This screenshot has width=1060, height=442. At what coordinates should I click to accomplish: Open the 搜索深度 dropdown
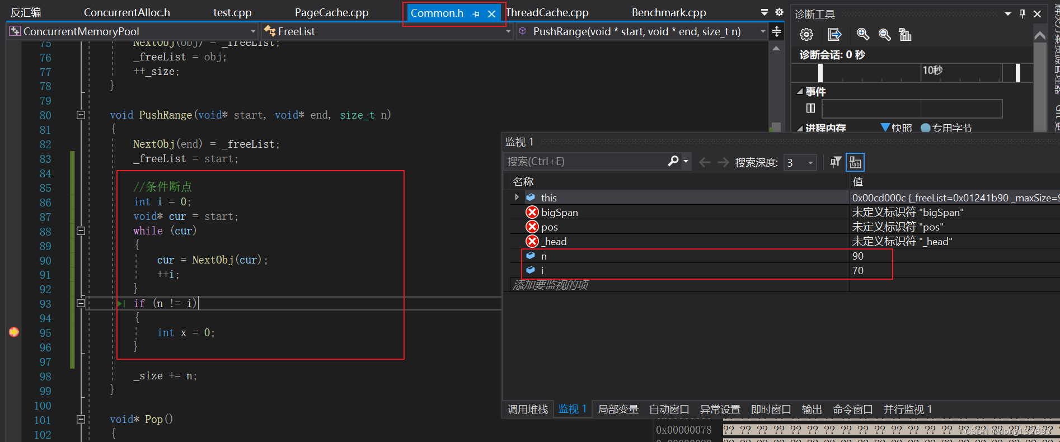click(800, 163)
